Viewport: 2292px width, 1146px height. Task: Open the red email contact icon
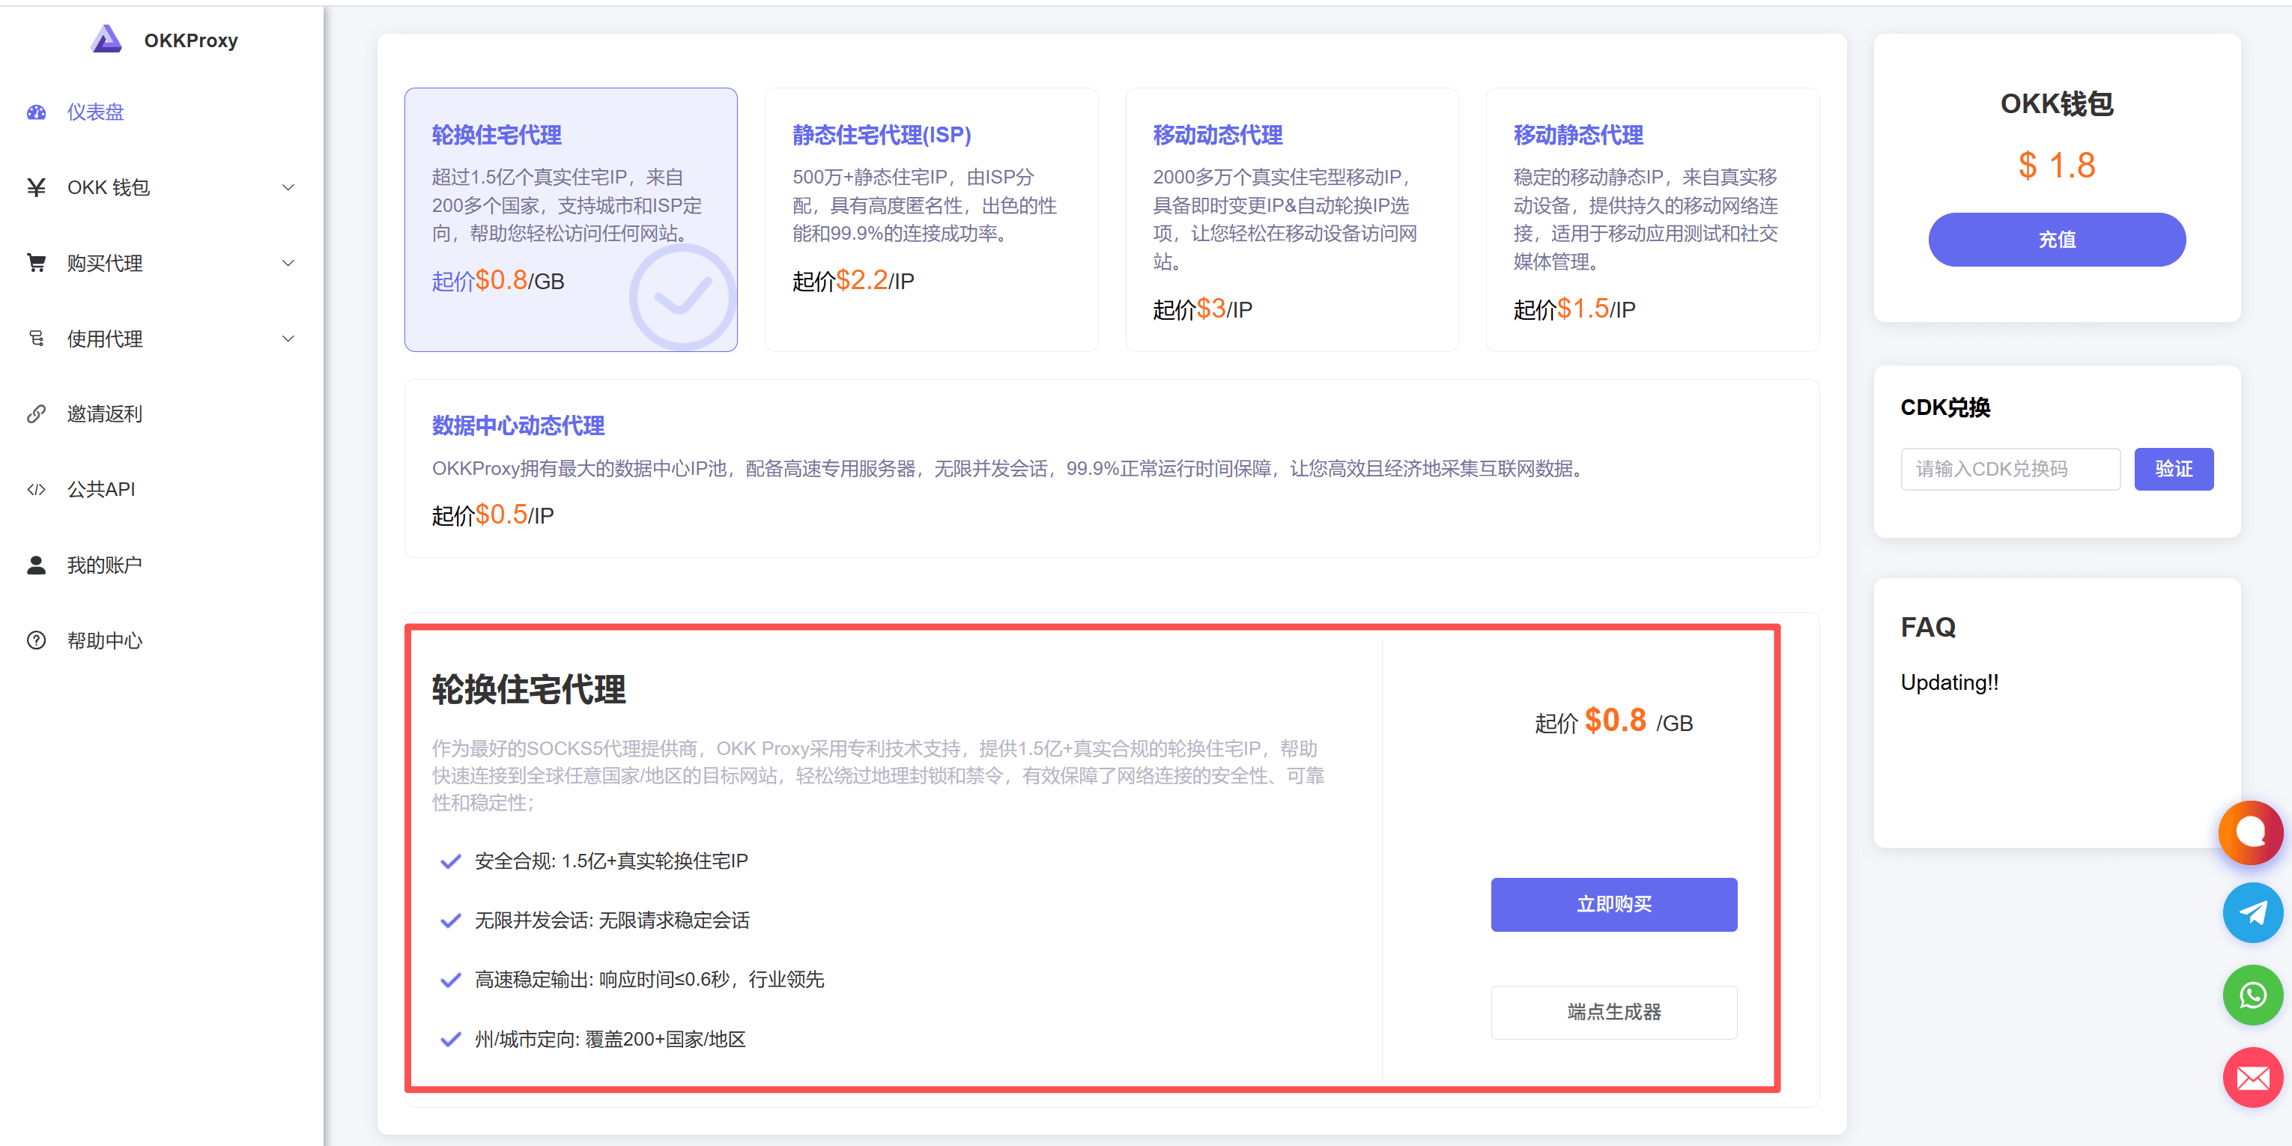(2253, 1078)
